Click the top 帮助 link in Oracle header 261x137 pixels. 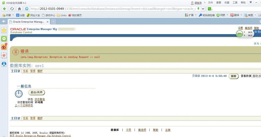pos(256,28)
